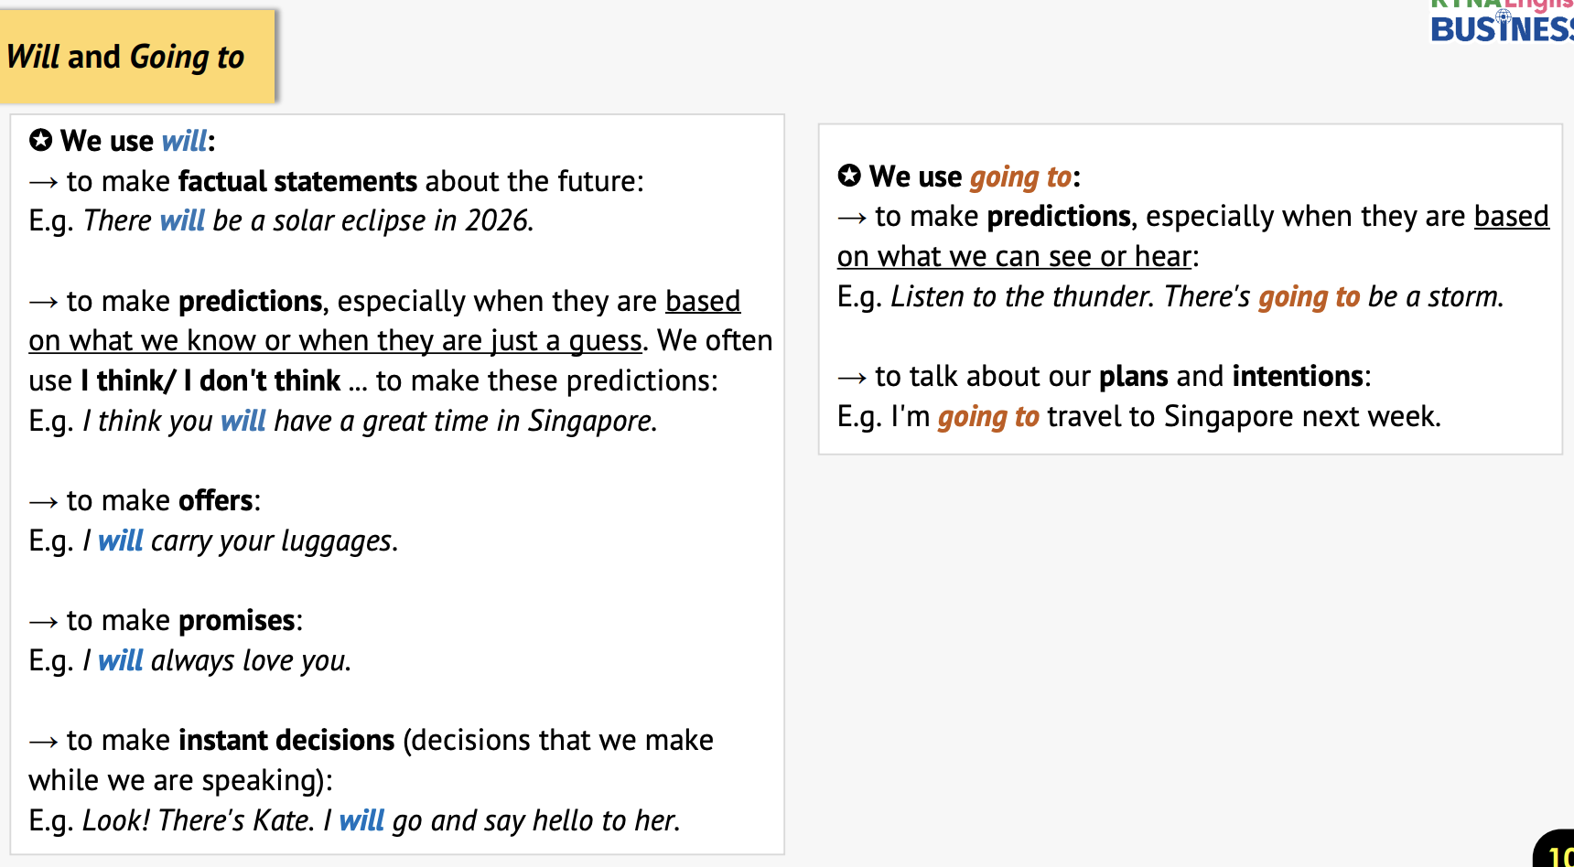
Task: Click the arrow before "to make promises"
Action: pyautogui.click(x=43, y=621)
